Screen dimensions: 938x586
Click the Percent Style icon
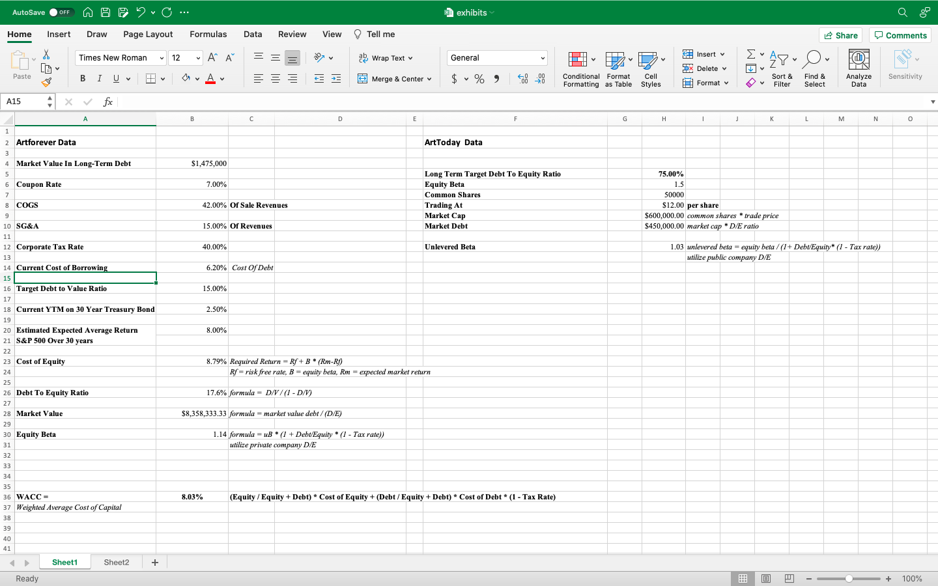(x=479, y=79)
